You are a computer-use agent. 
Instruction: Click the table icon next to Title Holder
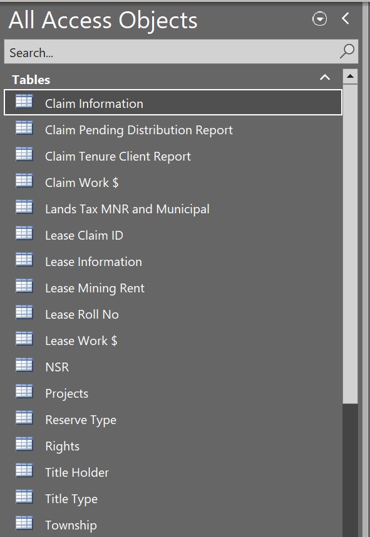pyautogui.click(x=24, y=471)
